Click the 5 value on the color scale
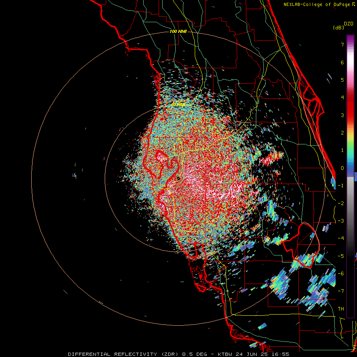 point(342,80)
